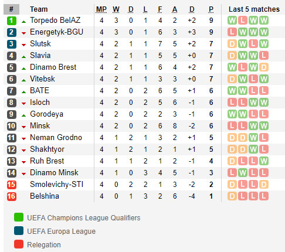Click Dinamo Brest's last orange D result badge
285x252 pixels.
[264, 67]
